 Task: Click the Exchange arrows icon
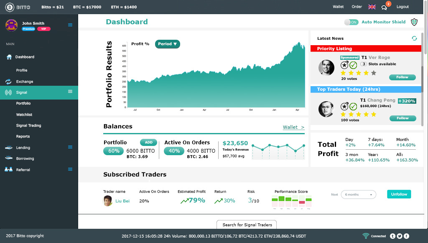click(8, 82)
